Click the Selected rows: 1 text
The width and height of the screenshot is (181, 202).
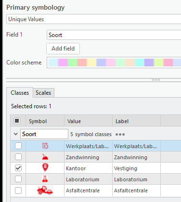pos(31,106)
